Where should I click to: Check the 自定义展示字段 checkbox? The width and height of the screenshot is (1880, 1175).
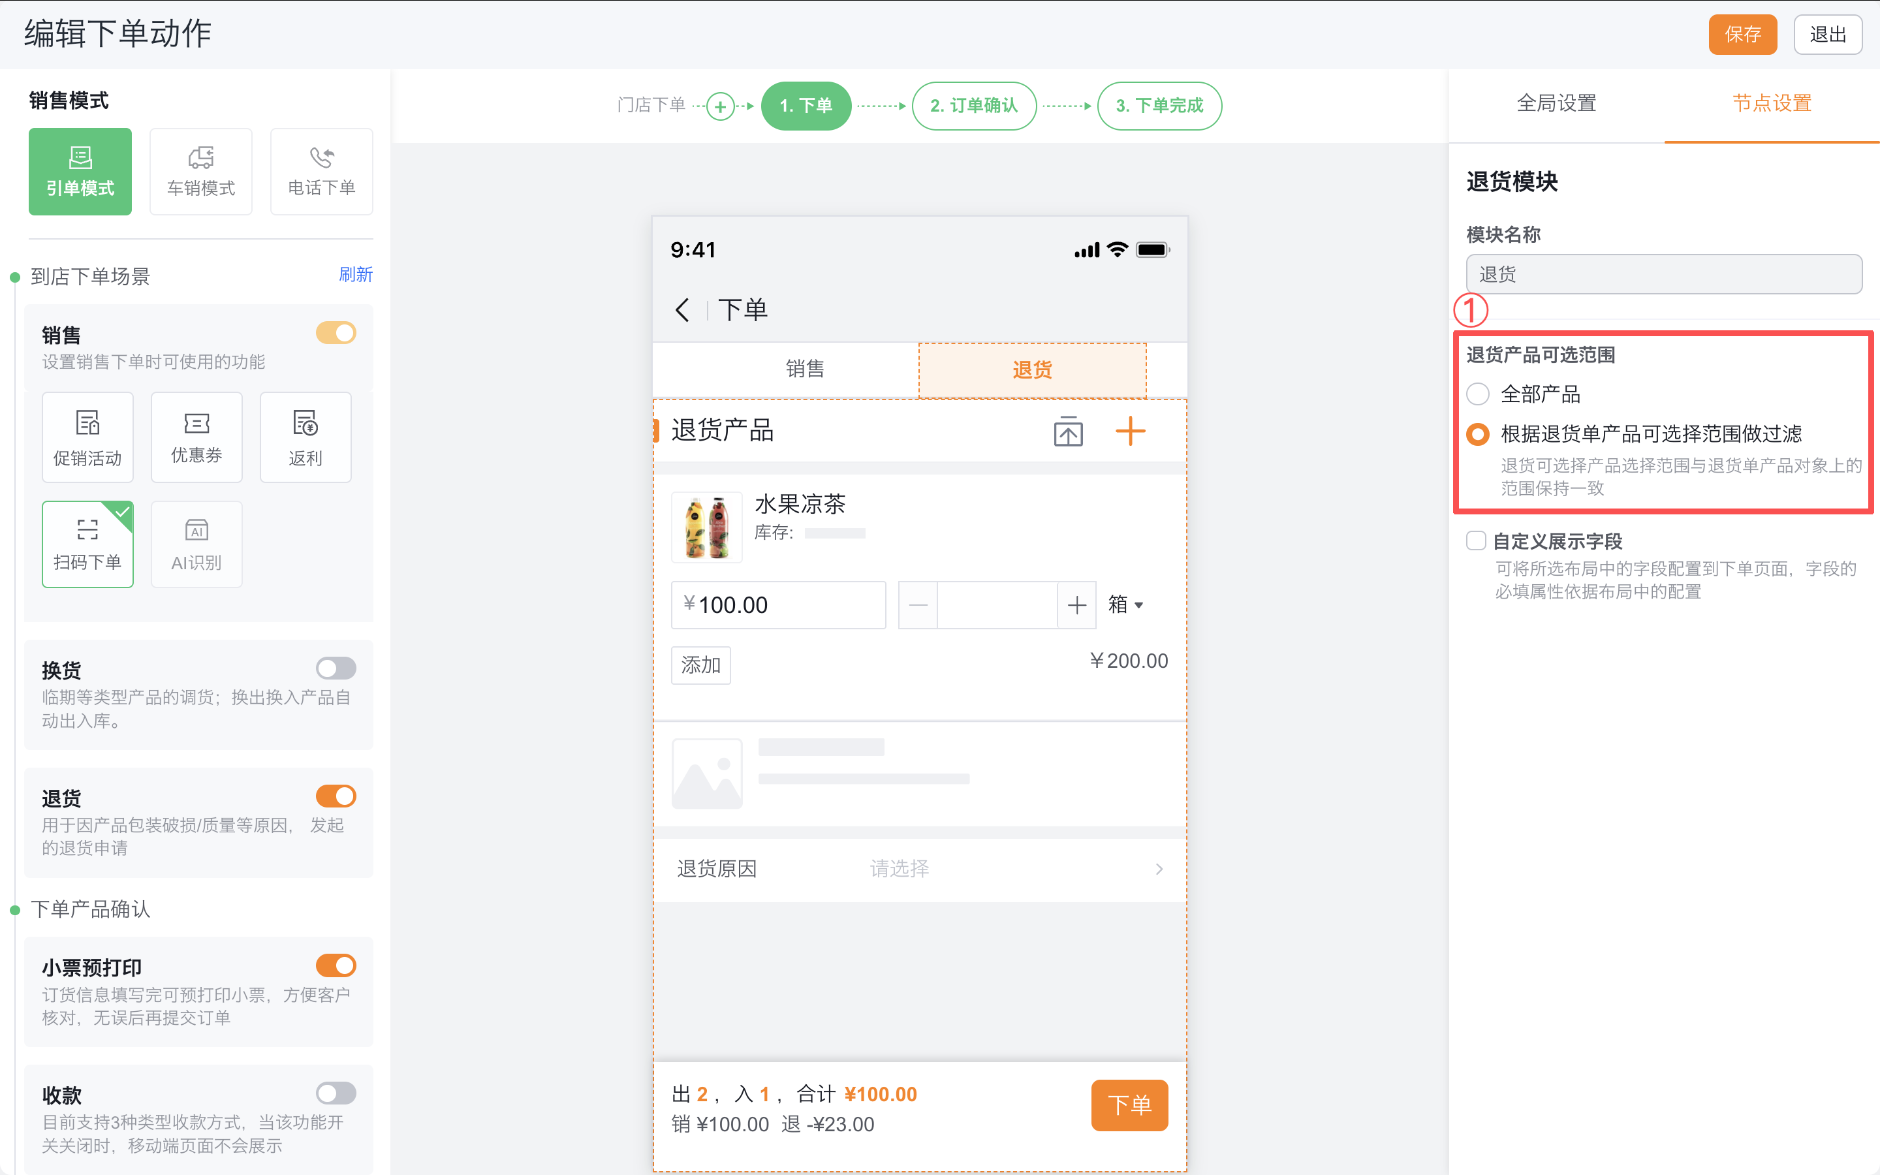coord(1477,541)
